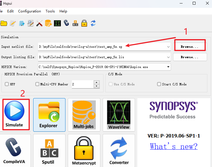Image resolution: width=212 pixels, height=167 pixels.
Task: Open the Converter tile
Action: tap(119, 151)
